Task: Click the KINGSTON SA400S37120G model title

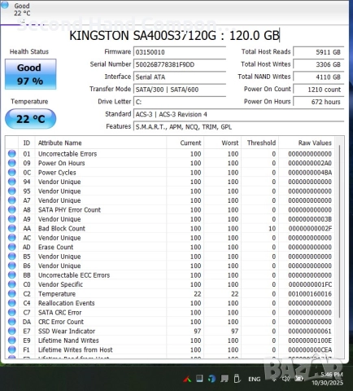Action: [174, 36]
